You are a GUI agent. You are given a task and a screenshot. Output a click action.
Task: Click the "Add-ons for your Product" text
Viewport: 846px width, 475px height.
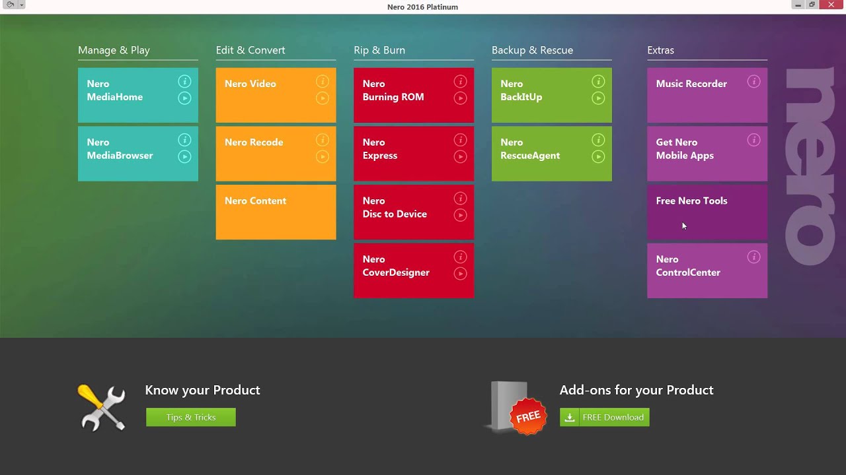click(636, 390)
